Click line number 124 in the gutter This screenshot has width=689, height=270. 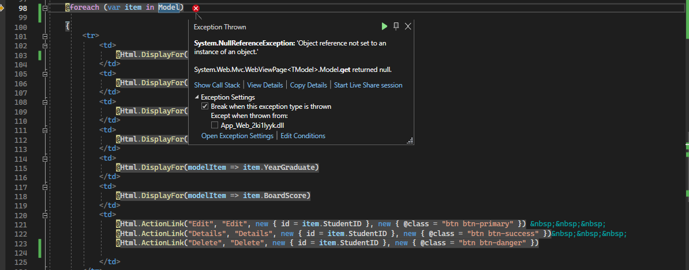click(x=21, y=253)
